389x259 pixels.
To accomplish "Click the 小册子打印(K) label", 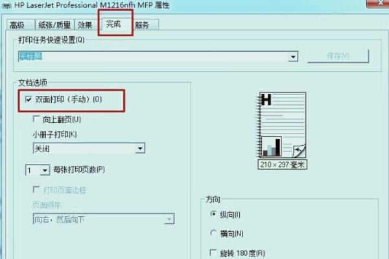I will point(54,134).
